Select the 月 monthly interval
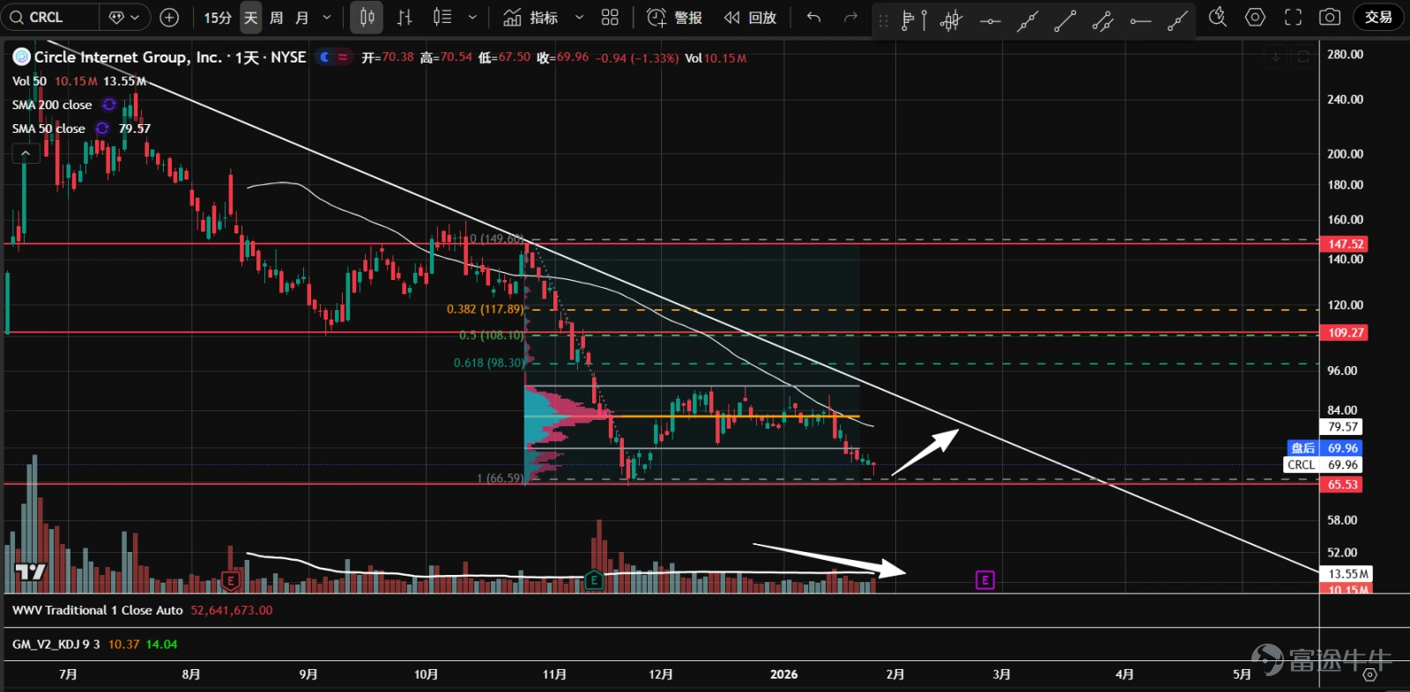This screenshot has height=692, width=1410. point(302,18)
